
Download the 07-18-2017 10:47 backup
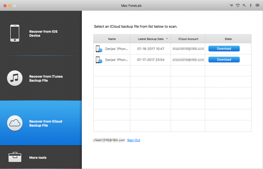(224, 49)
